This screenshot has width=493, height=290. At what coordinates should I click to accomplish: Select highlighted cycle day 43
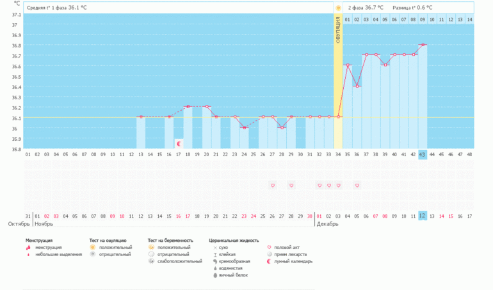pos(423,155)
